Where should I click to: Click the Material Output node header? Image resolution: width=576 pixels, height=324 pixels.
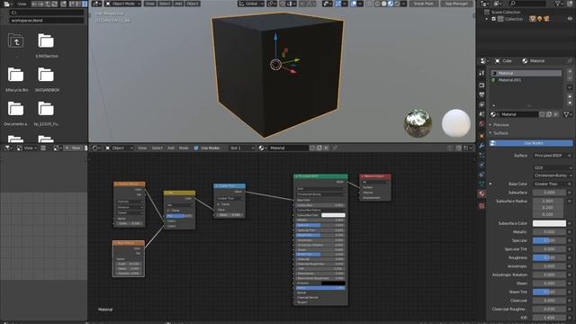pos(375,176)
